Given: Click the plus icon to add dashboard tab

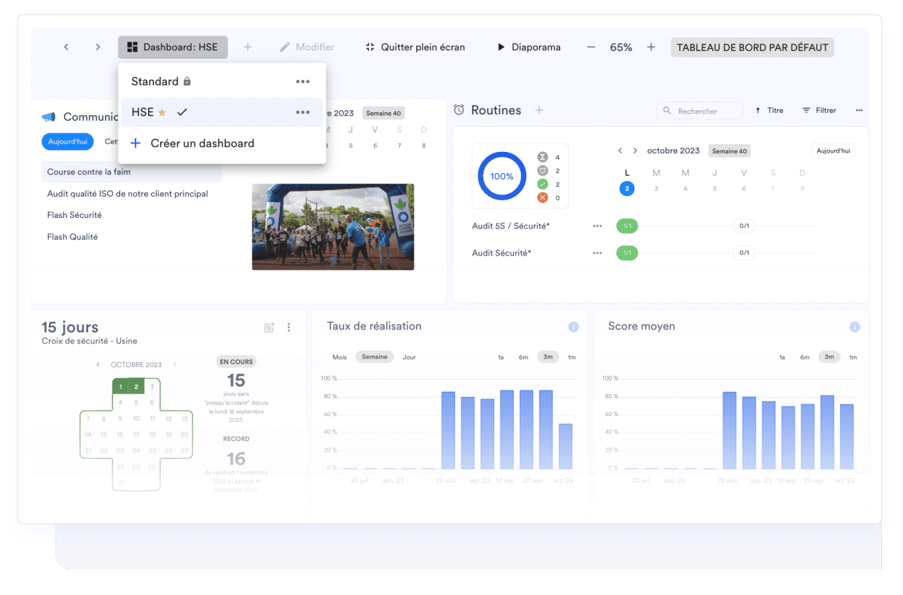Looking at the screenshot, I should (x=248, y=47).
